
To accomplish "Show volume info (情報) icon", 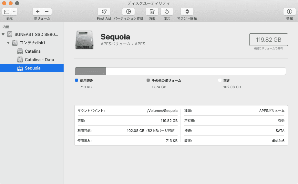I will pos(290,12).
